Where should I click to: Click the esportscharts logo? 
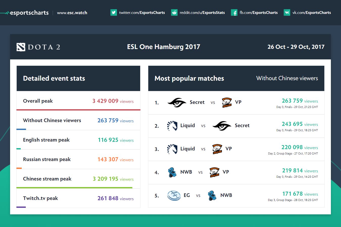coord(25,13)
